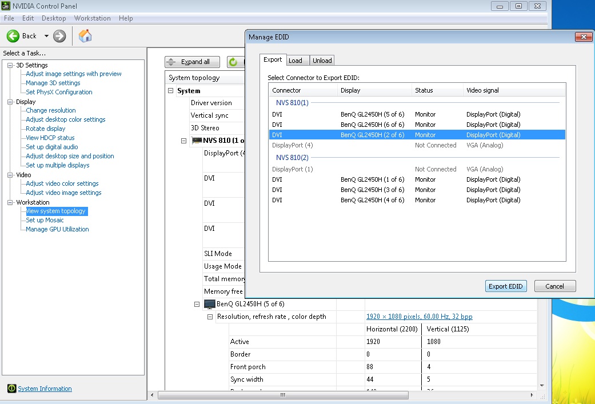
Task: Open the Desktop menu
Action: (x=54, y=18)
